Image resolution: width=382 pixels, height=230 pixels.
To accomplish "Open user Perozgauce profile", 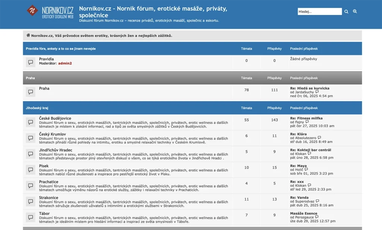I will [304, 217].
